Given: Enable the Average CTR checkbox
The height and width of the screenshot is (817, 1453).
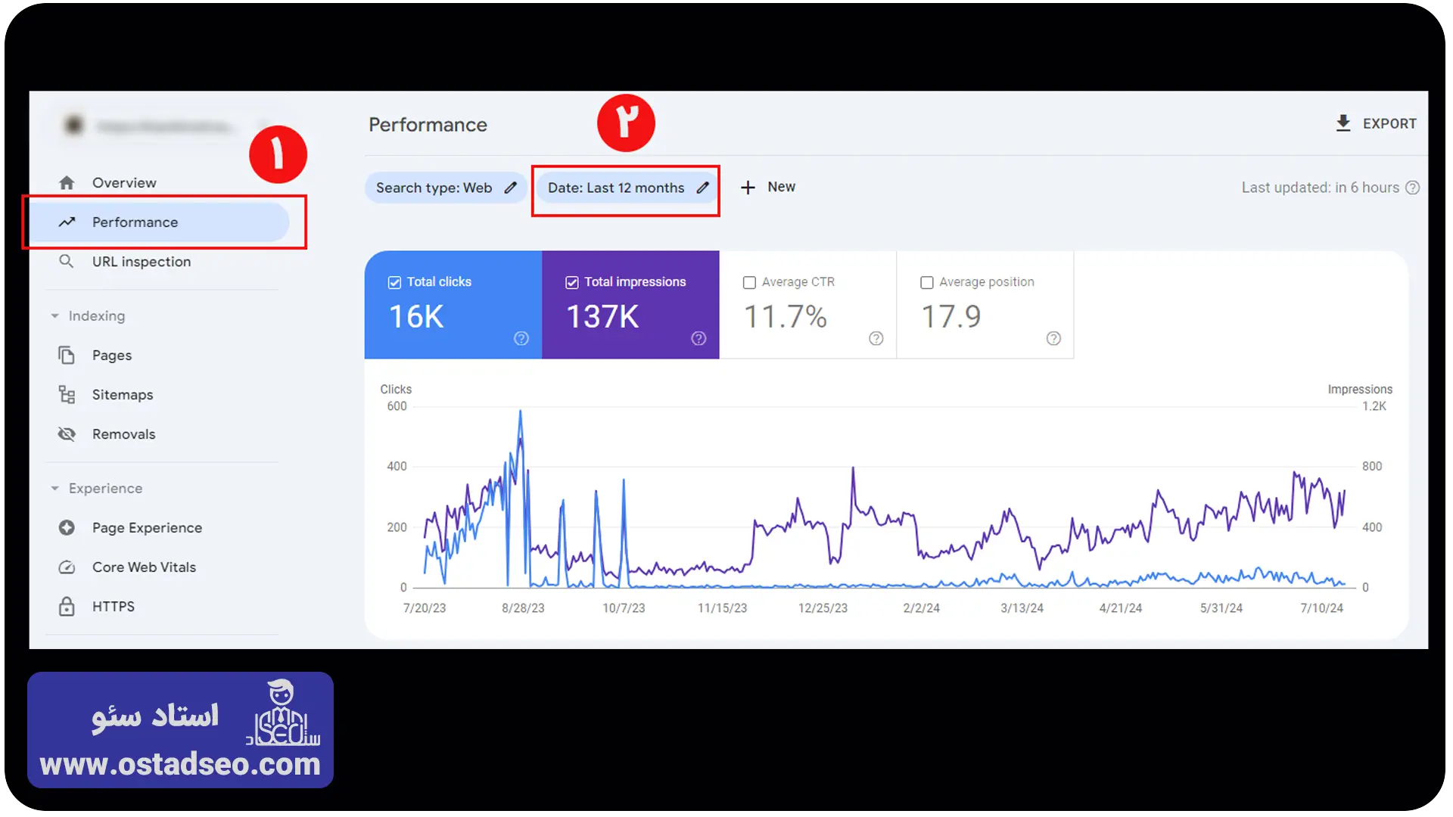Looking at the screenshot, I should 749,282.
